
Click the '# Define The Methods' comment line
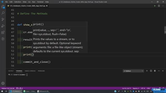point(32,14)
